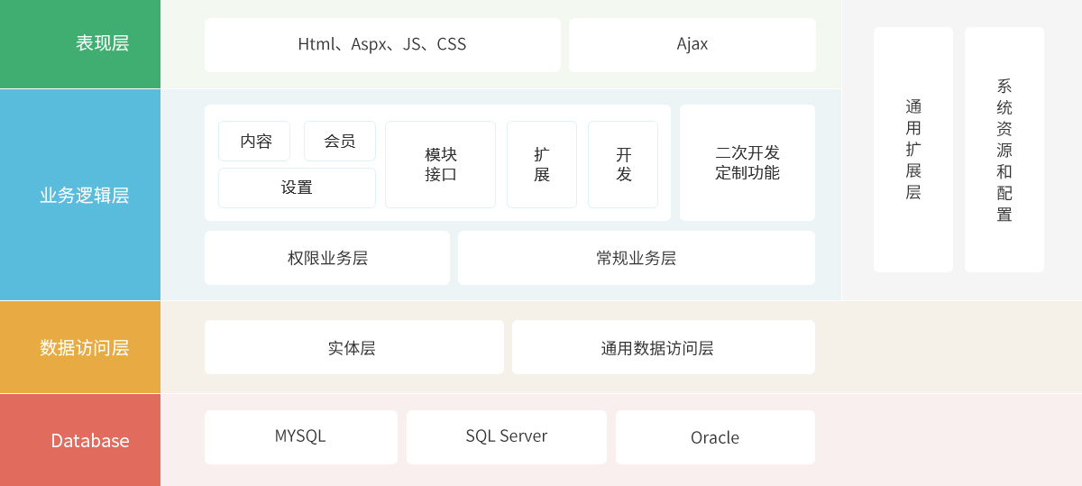The image size is (1082, 486).
Task: Click the Html、Aspx、JS、CSS box
Action: [382, 45]
